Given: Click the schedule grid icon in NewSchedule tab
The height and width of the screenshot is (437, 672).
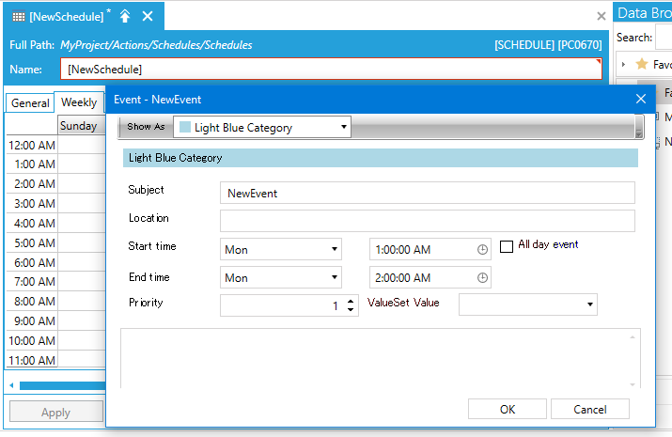Looking at the screenshot, I should [x=19, y=16].
